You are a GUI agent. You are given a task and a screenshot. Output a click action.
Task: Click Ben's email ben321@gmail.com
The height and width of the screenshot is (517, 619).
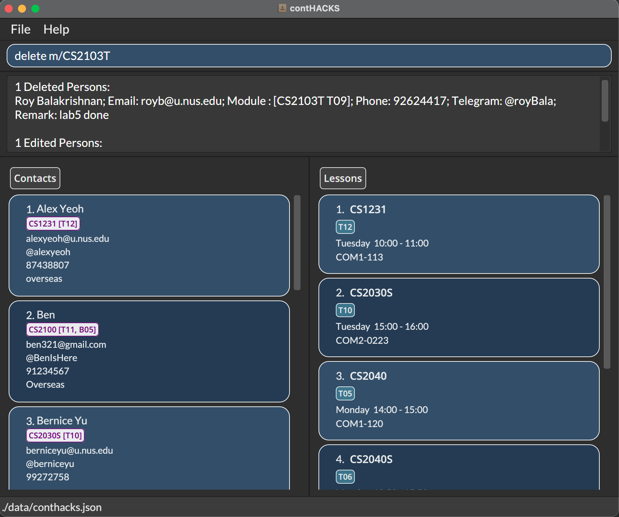point(66,344)
